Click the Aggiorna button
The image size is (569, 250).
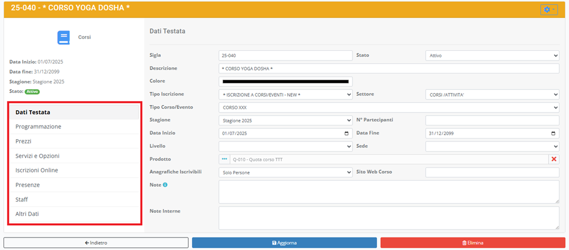coord(284,243)
